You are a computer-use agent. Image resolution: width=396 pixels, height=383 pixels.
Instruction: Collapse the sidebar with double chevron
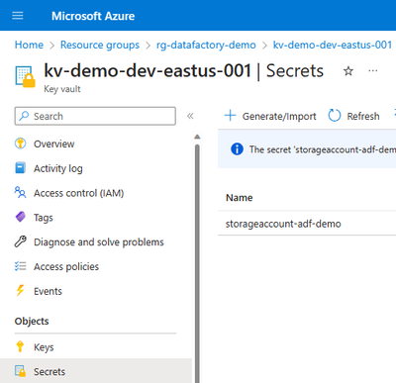point(190,116)
